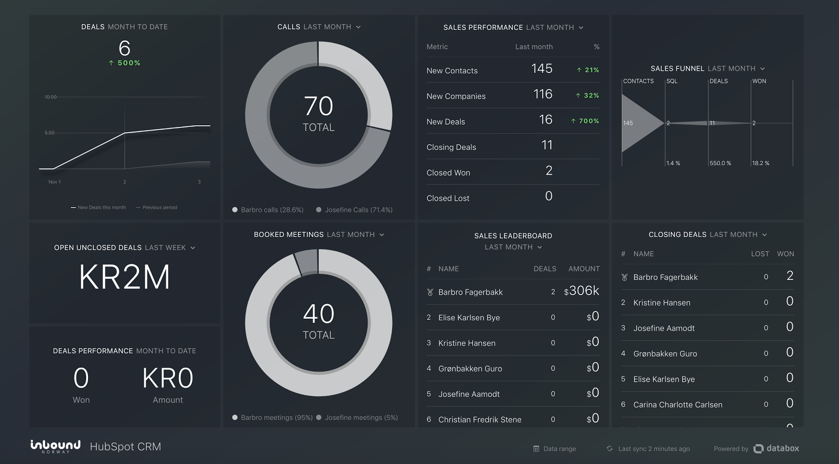Click green up arrow next to 500%
Viewport: 839px width, 464px height.
click(111, 63)
